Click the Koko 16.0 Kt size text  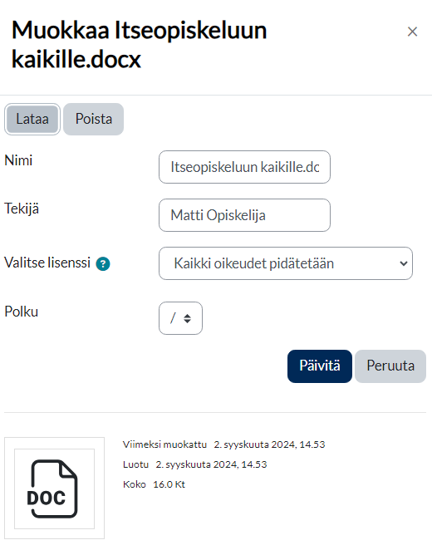point(154,484)
